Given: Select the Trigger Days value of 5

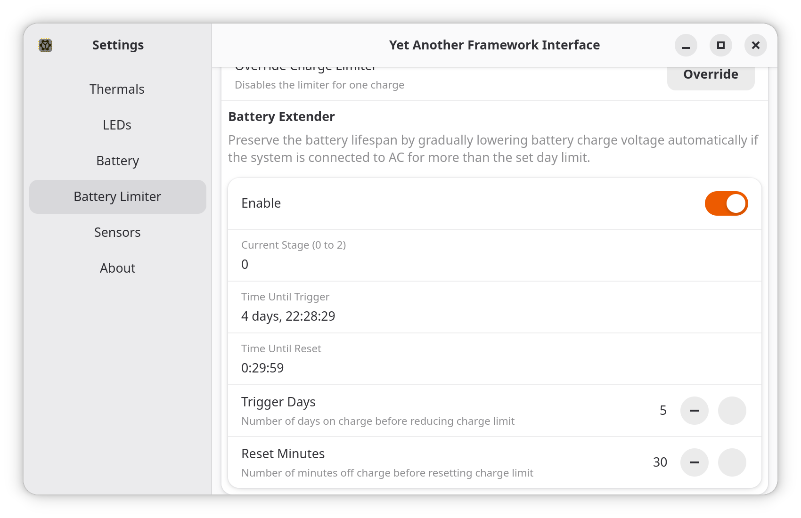Looking at the screenshot, I should click(663, 411).
